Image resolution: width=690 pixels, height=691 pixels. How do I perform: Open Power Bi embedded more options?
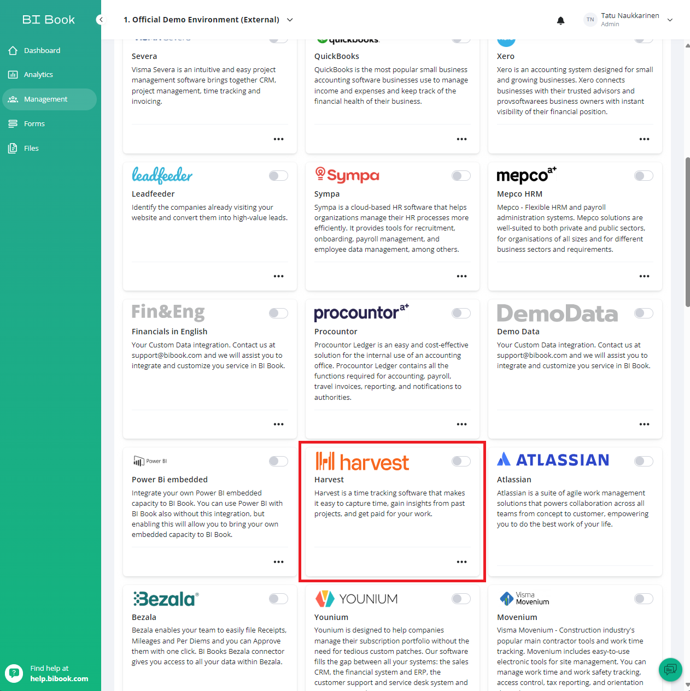pos(278,562)
